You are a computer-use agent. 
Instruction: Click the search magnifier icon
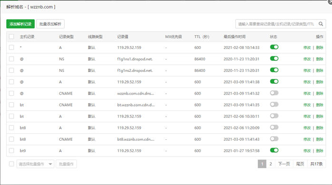[321, 24]
